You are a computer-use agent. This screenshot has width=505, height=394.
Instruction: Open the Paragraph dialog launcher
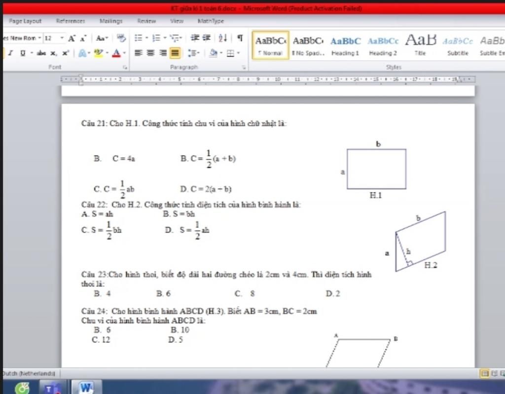point(244,68)
